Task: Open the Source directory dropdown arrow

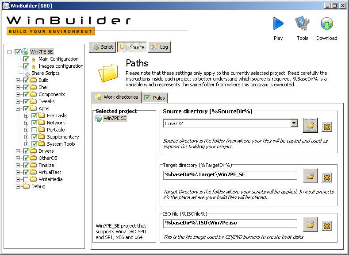Action: point(294,123)
